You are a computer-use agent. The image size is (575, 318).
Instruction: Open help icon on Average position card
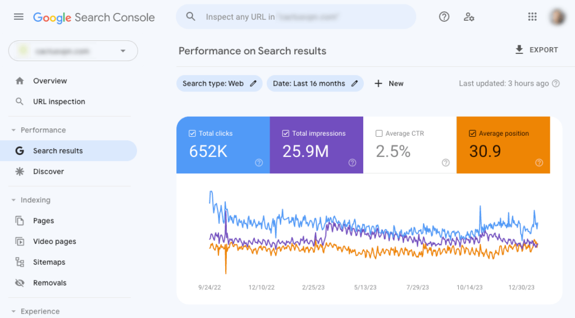pyautogui.click(x=539, y=163)
